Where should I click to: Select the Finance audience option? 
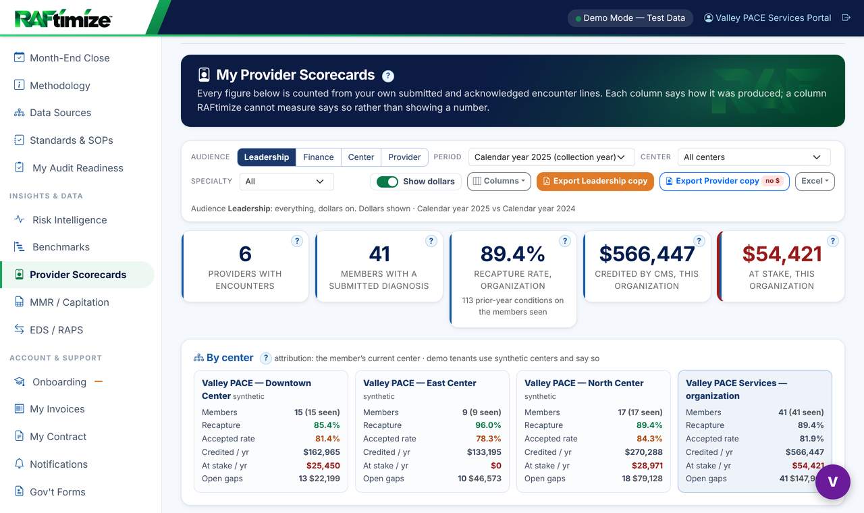pos(319,157)
